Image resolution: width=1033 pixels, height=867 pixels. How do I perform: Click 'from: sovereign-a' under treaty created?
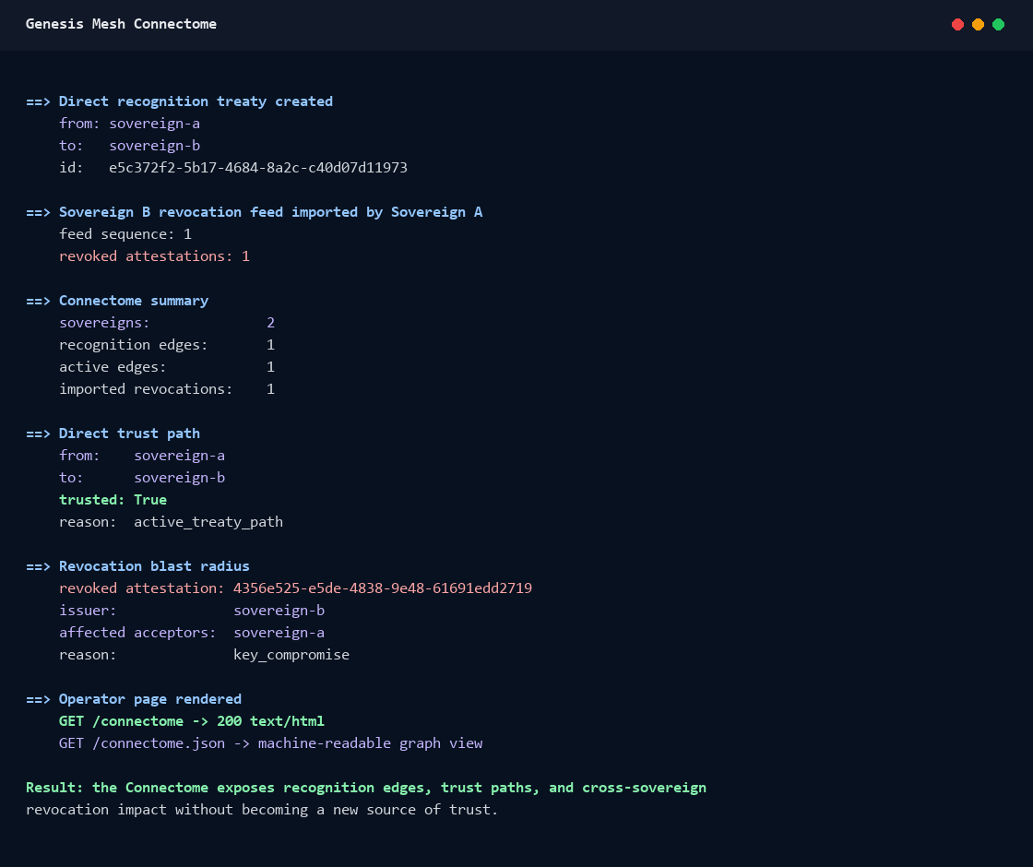pyautogui.click(x=130, y=124)
